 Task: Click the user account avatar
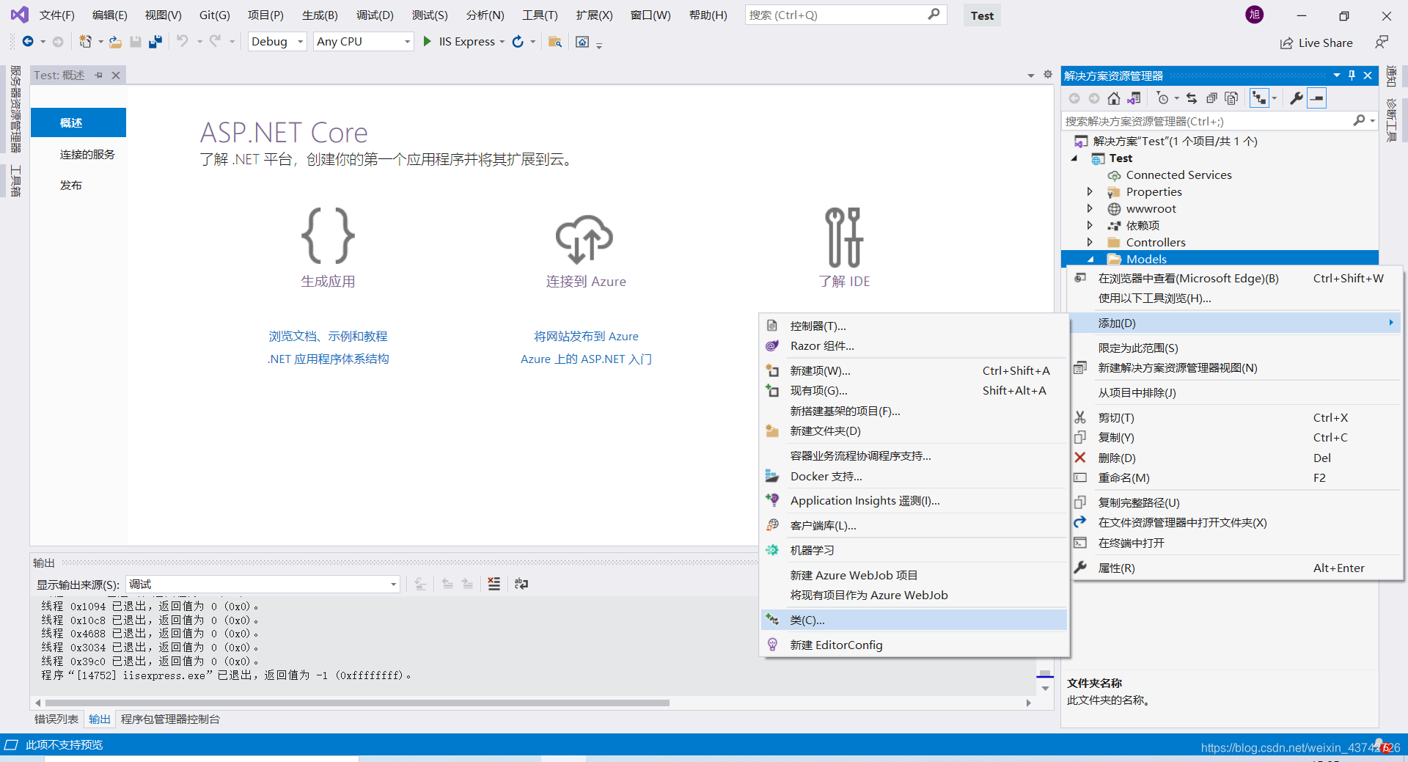pos(1255,15)
